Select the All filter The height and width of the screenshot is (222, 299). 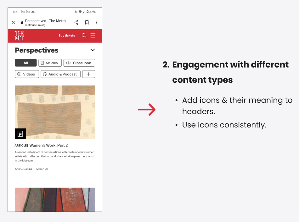point(26,63)
